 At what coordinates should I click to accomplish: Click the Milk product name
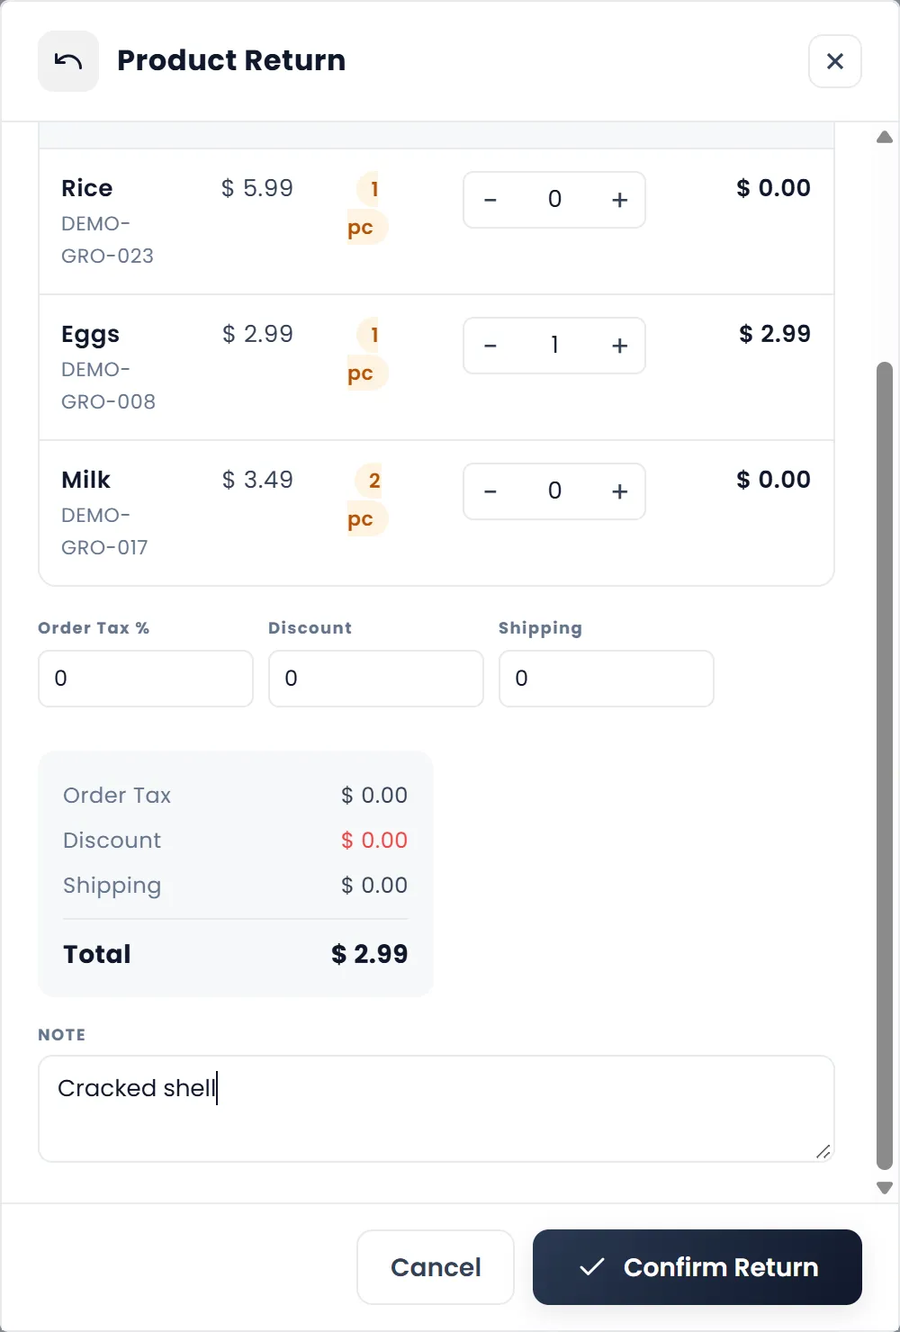pyautogui.click(x=85, y=480)
